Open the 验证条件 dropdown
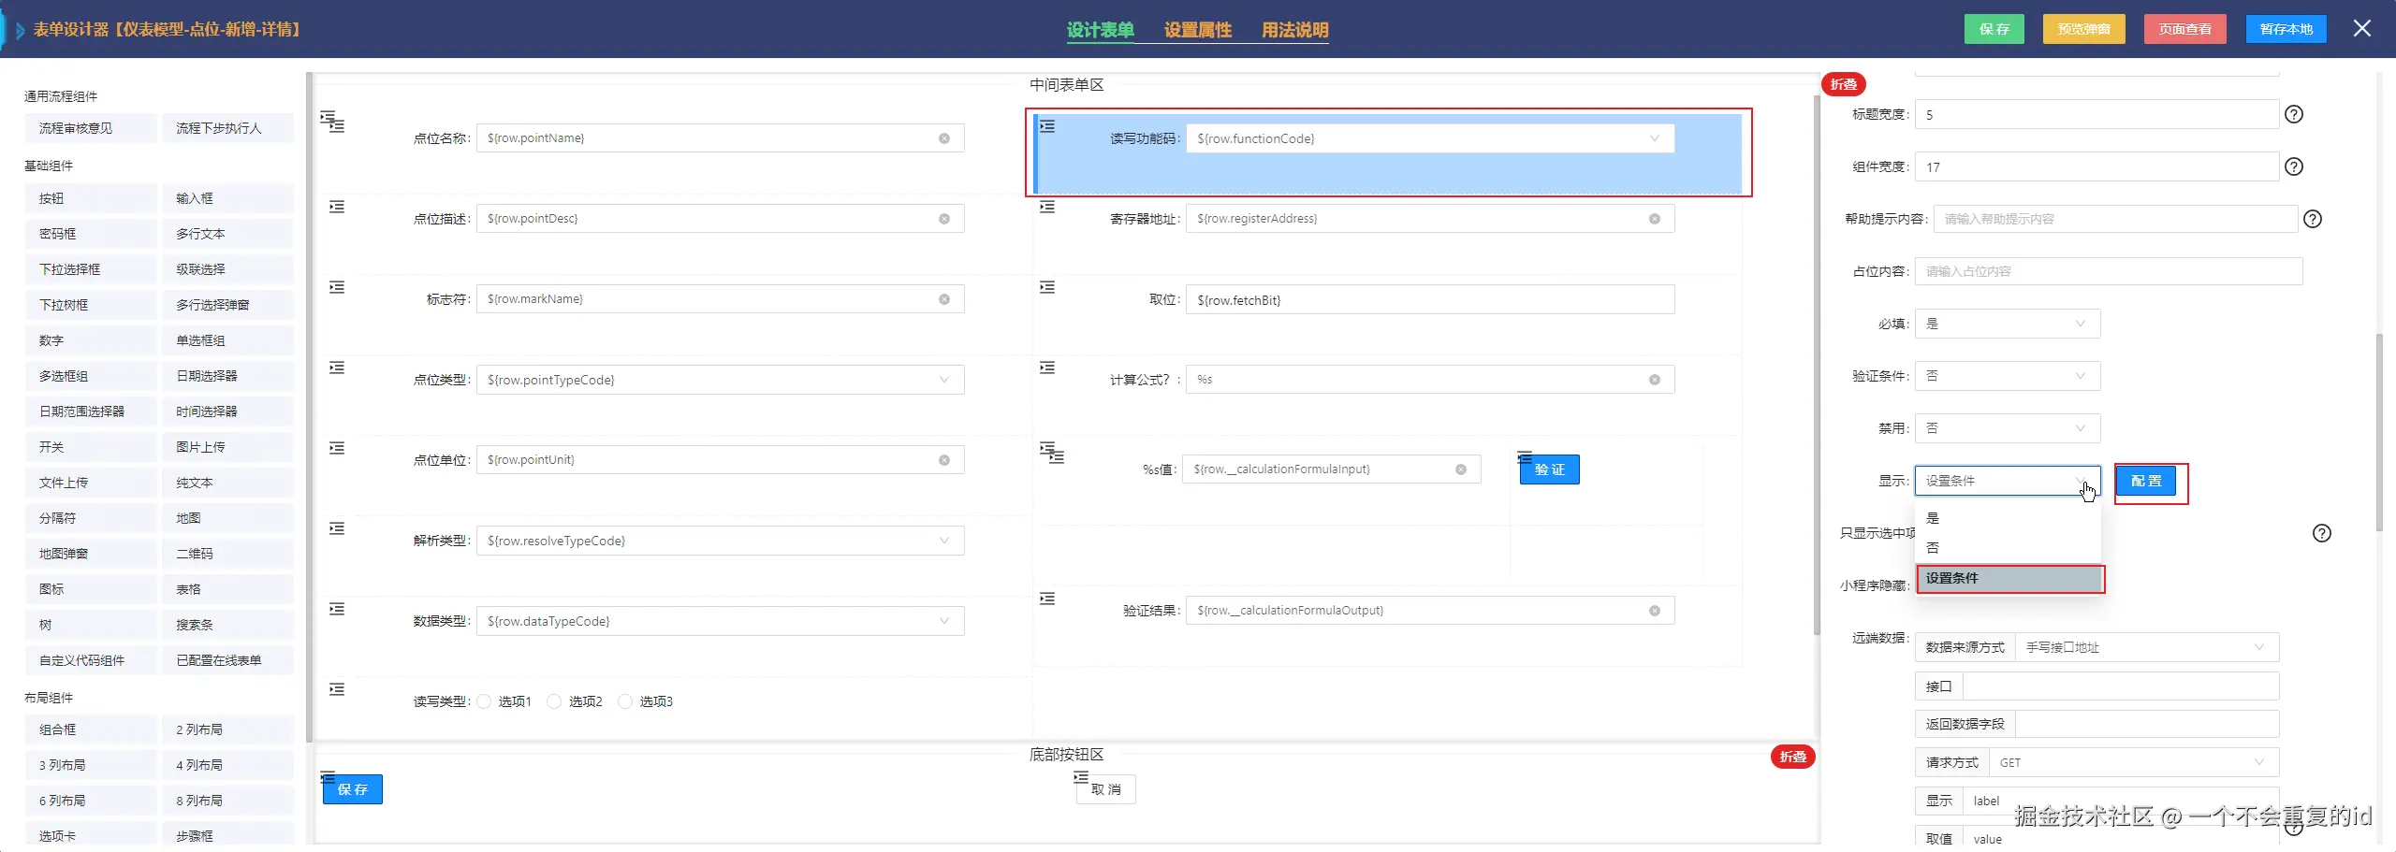Screen dimensions: 2396x852 [x=2008, y=376]
